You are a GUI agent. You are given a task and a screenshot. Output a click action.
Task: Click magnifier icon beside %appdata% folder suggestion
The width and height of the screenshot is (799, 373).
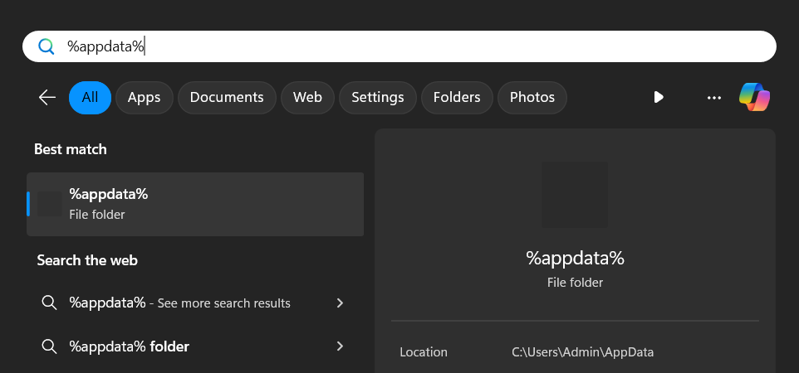click(x=49, y=346)
